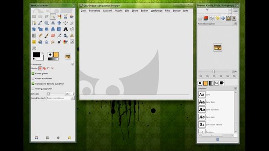Open Auswahl menu
This screenshot has height=151, width=269.
point(107,10)
